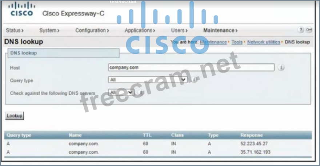Open the Configuration menu

(92, 30)
